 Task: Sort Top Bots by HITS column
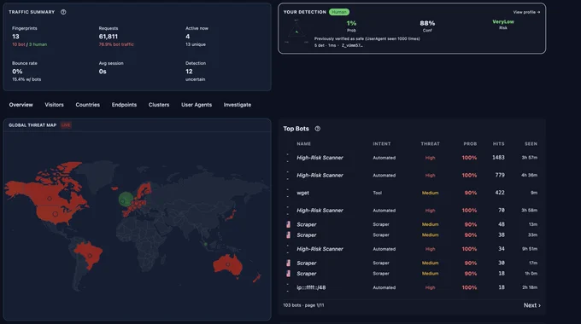(x=498, y=144)
